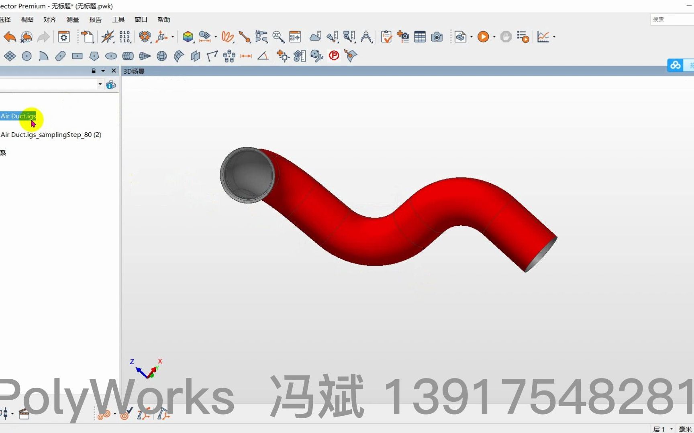Create a polyline feature icon
The width and height of the screenshot is (694, 433).
click(212, 56)
